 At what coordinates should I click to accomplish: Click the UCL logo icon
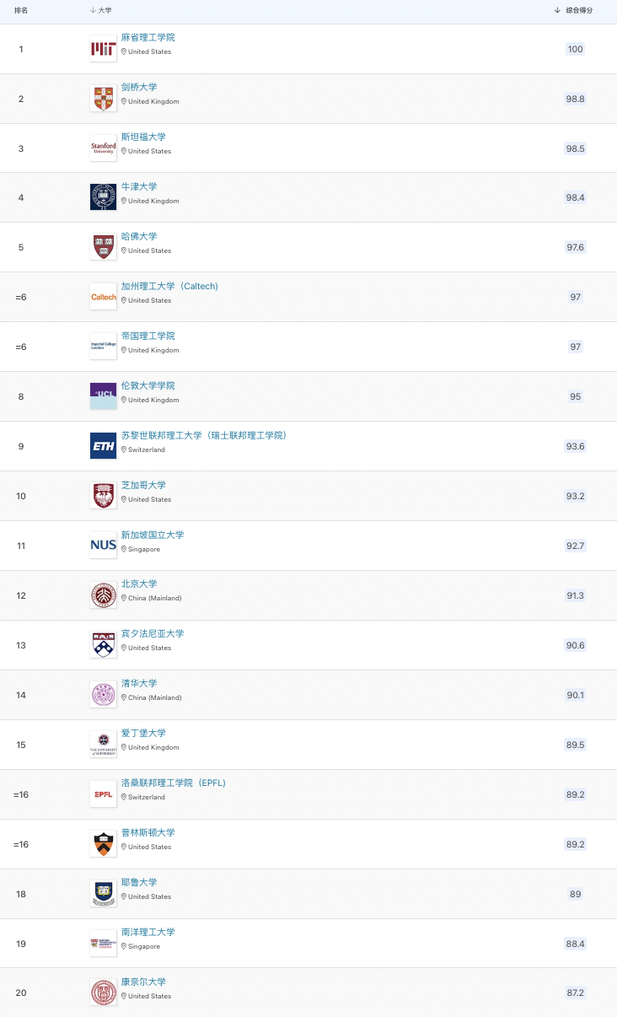tap(103, 396)
